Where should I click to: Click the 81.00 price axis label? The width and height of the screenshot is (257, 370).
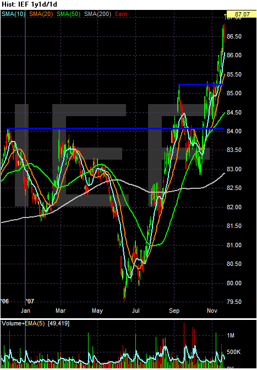coord(234,245)
